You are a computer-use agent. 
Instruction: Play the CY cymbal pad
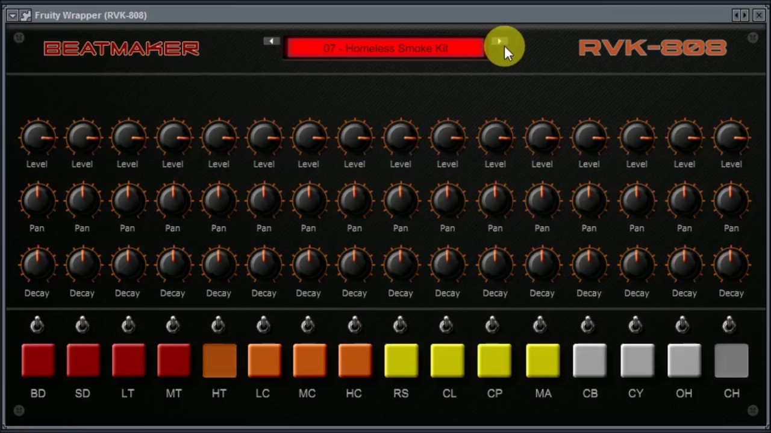[x=637, y=360]
